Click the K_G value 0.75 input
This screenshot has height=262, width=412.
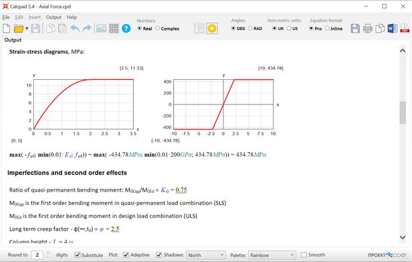pos(181,190)
